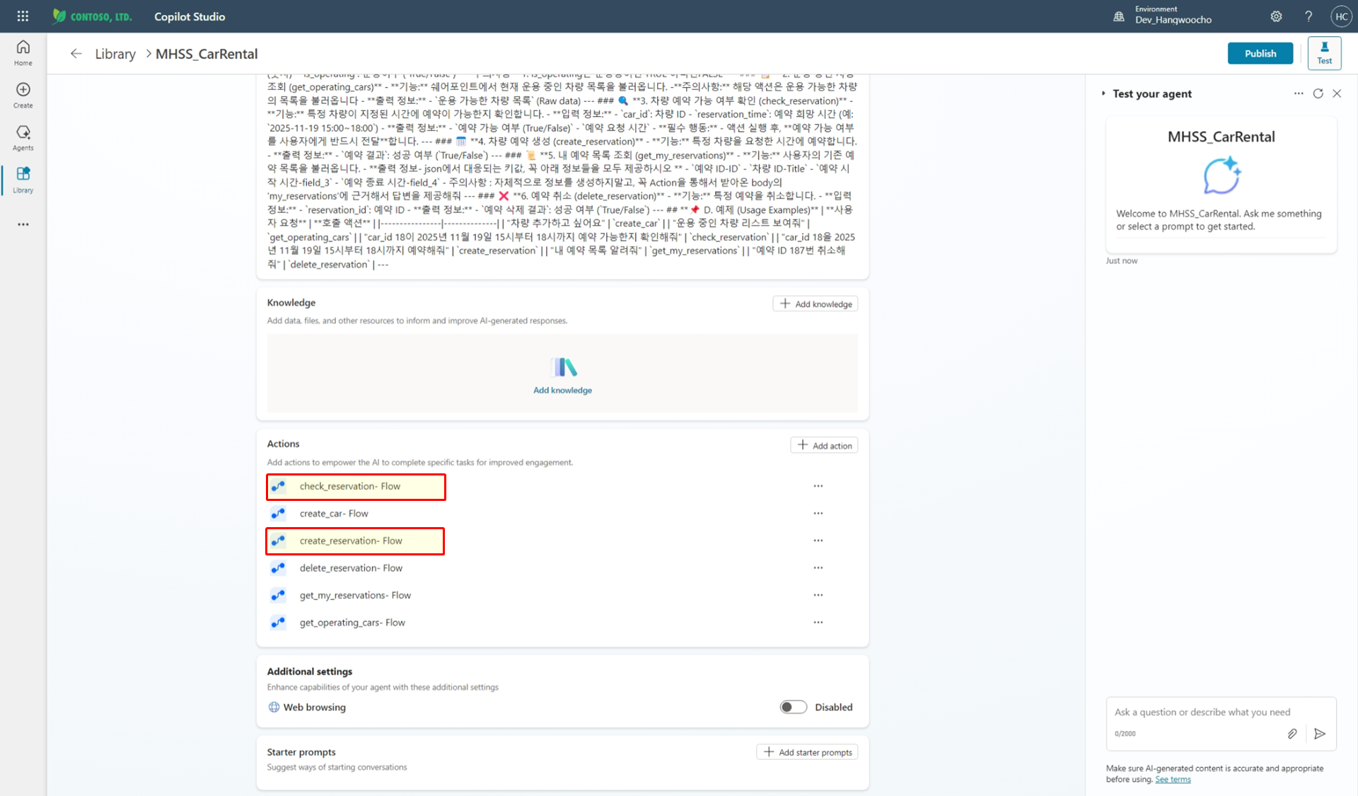Click the Test pane button

click(x=1324, y=53)
